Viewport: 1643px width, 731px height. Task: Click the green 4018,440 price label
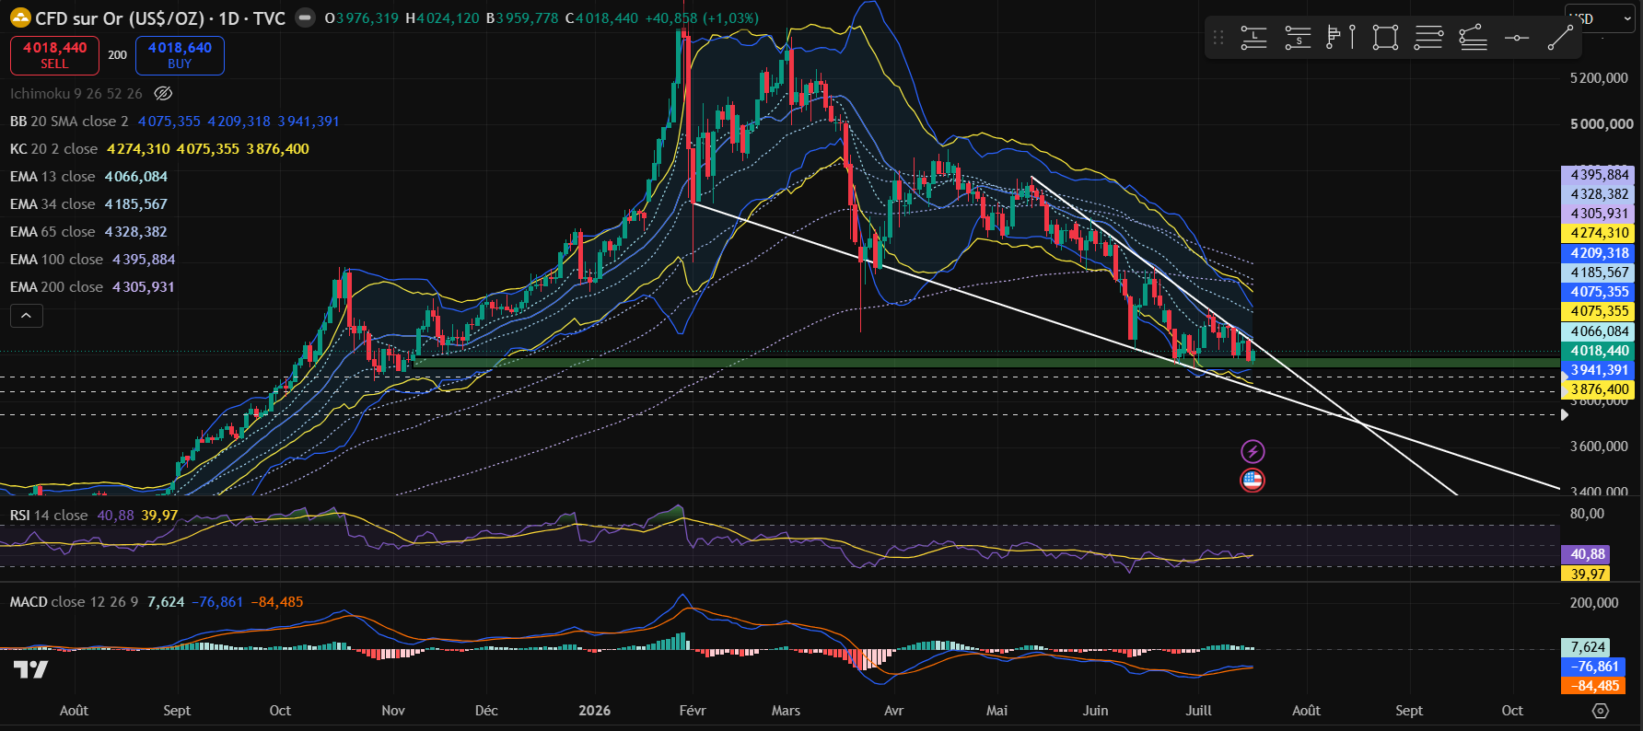point(1599,351)
